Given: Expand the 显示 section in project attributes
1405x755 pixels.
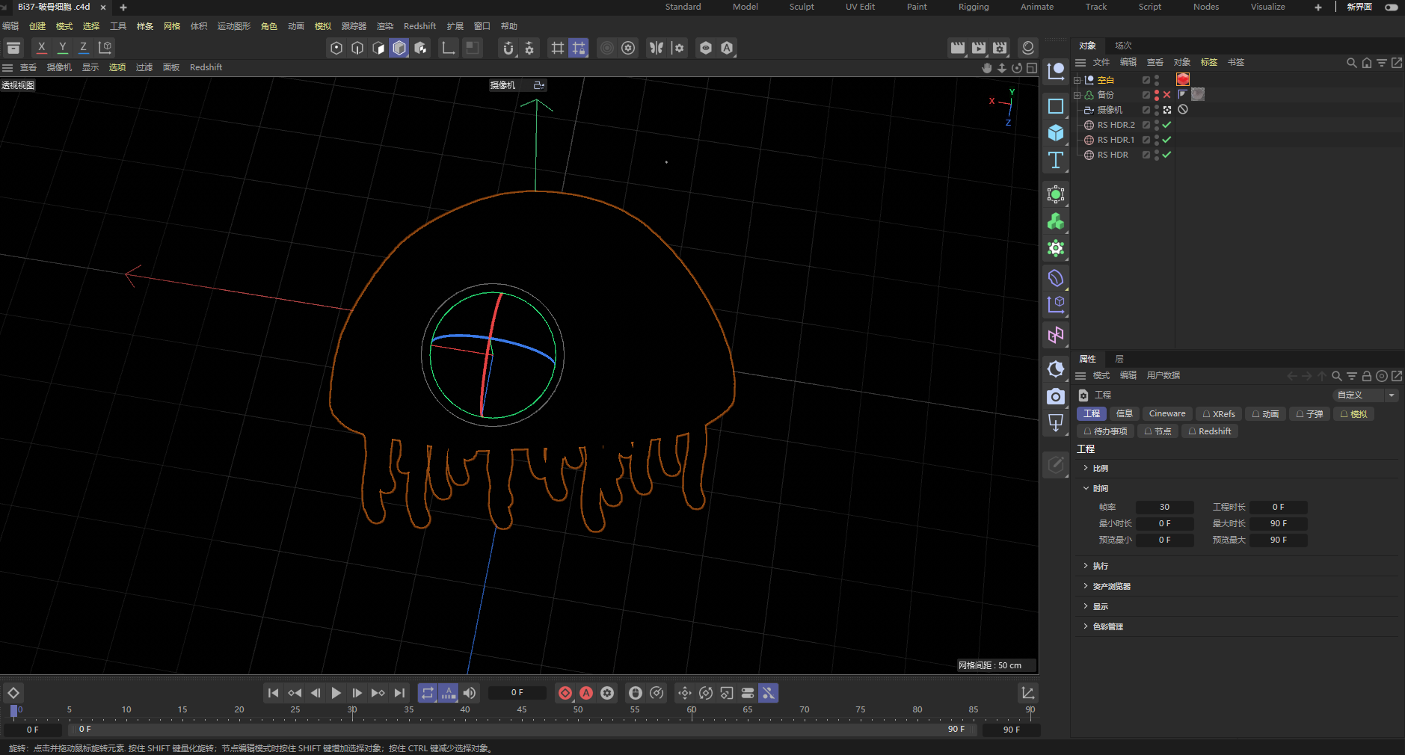Looking at the screenshot, I should click(x=1086, y=606).
